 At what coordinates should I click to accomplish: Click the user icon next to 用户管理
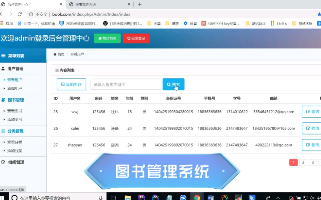point(3,69)
